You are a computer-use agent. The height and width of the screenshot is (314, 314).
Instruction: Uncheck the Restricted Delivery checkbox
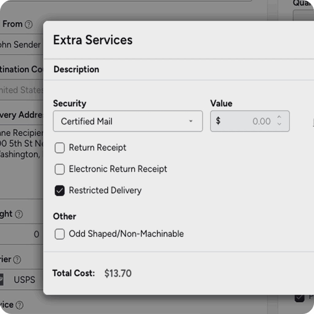point(59,191)
